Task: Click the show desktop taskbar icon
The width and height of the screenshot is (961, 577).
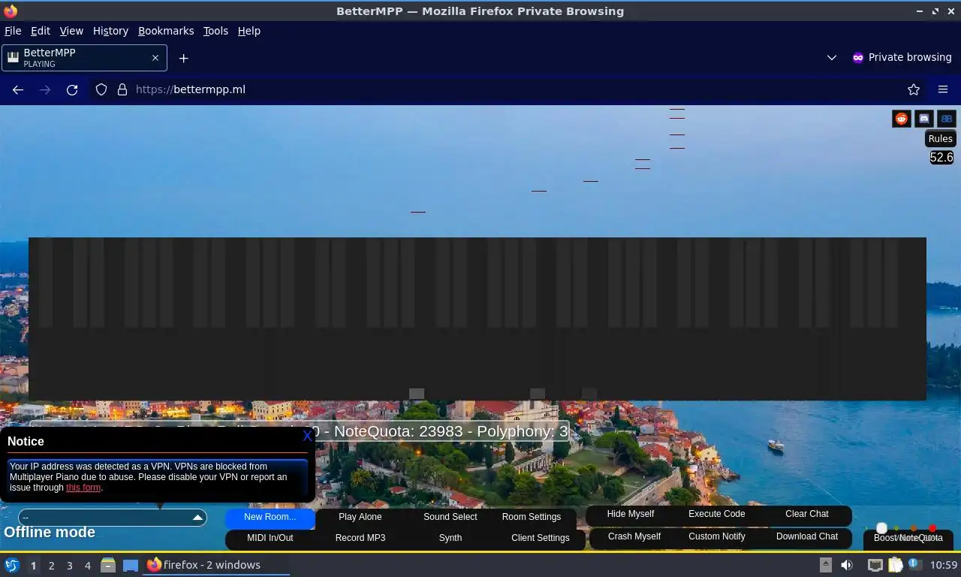Action: (131, 565)
